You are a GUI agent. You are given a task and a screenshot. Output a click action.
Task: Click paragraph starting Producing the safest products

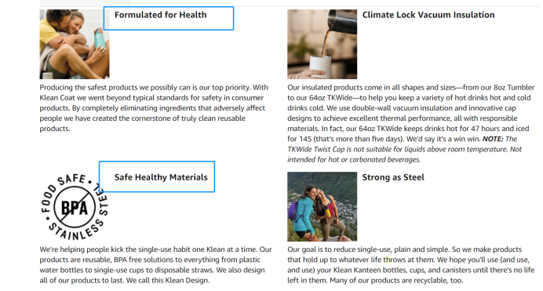click(x=154, y=108)
